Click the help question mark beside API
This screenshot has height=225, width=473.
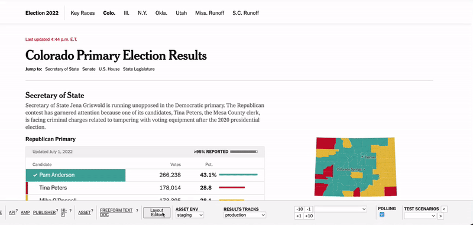click(x=17, y=211)
